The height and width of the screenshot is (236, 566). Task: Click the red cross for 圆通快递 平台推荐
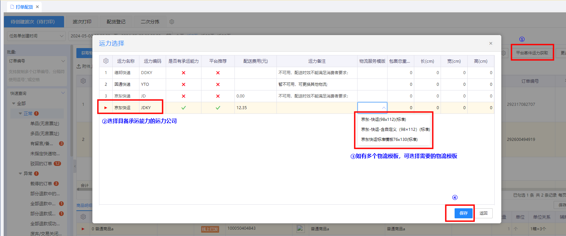218,84
